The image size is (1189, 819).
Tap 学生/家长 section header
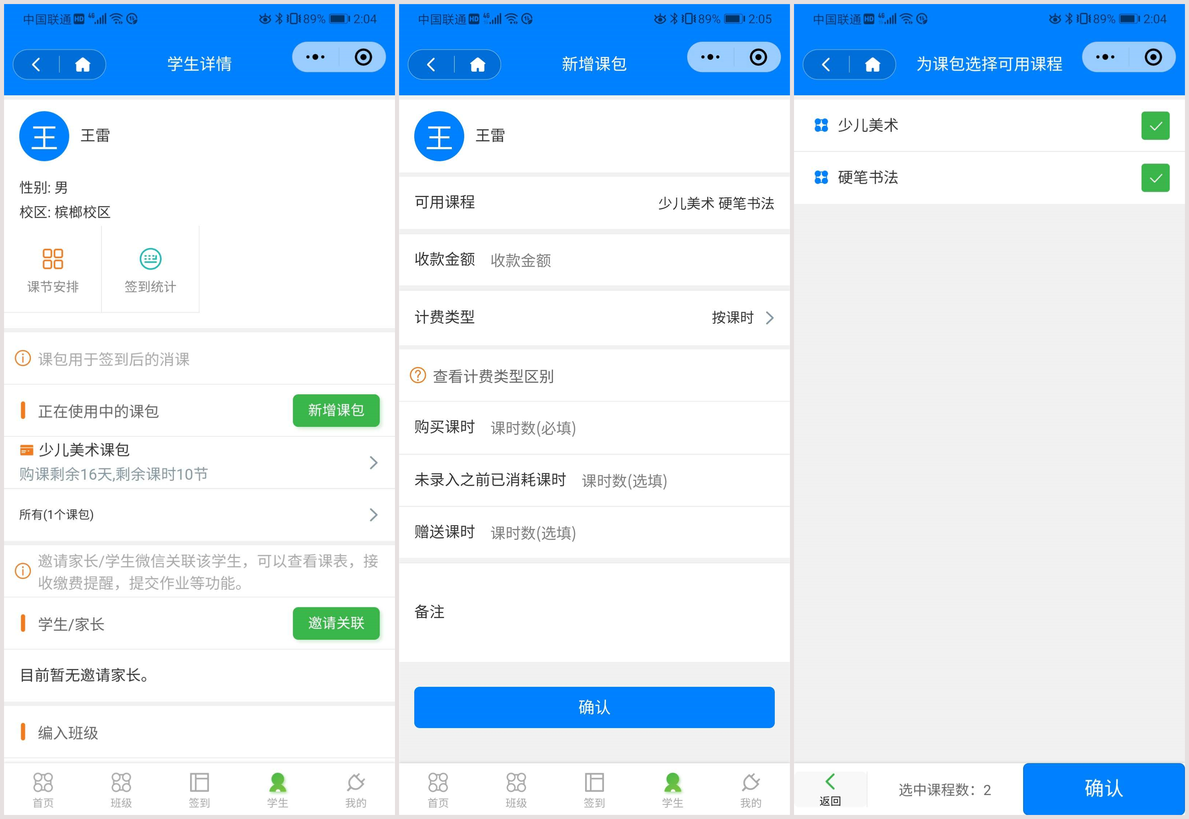pos(71,624)
